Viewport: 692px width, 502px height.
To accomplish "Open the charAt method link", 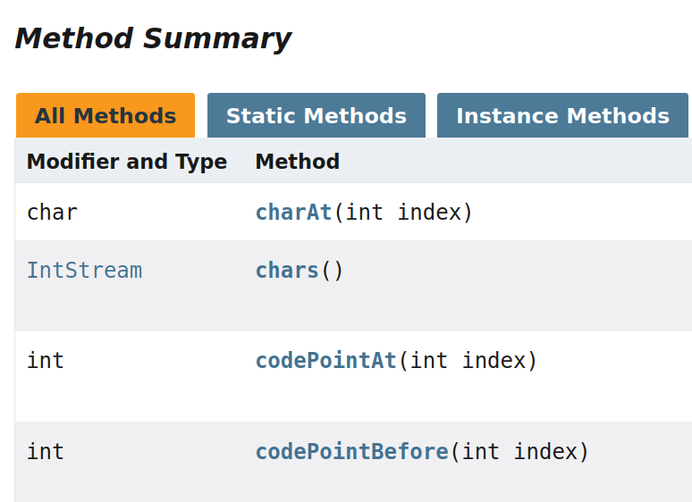I will tap(293, 213).
